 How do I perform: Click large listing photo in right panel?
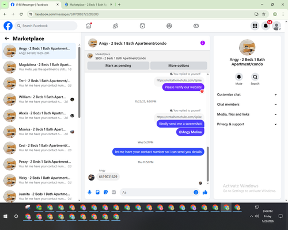click(247, 47)
